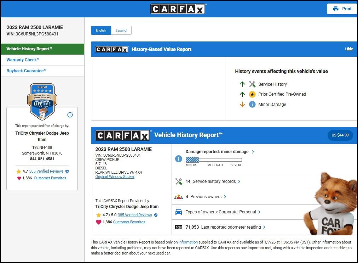
Task: Click the odometer icon beside 71,053
Action: pyautogui.click(x=179, y=227)
